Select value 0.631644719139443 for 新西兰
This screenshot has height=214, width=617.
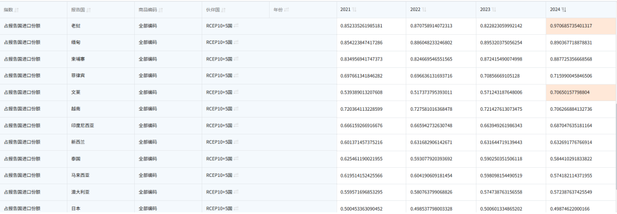(x=502, y=142)
